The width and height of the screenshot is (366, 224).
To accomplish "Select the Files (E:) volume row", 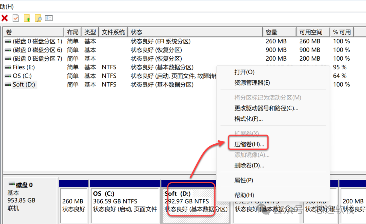I will click(x=110, y=67).
